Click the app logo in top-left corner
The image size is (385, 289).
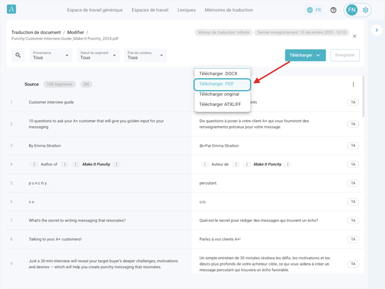(11, 10)
